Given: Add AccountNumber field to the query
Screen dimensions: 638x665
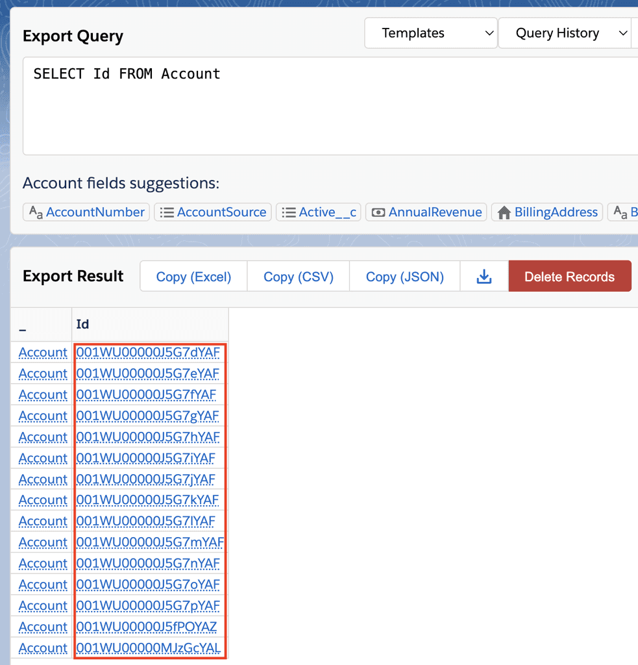Looking at the screenshot, I should [86, 212].
